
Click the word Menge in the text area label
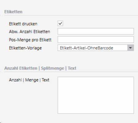[32, 80]
